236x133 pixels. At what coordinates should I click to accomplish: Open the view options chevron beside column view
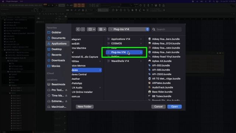click(x=94, y=29)
